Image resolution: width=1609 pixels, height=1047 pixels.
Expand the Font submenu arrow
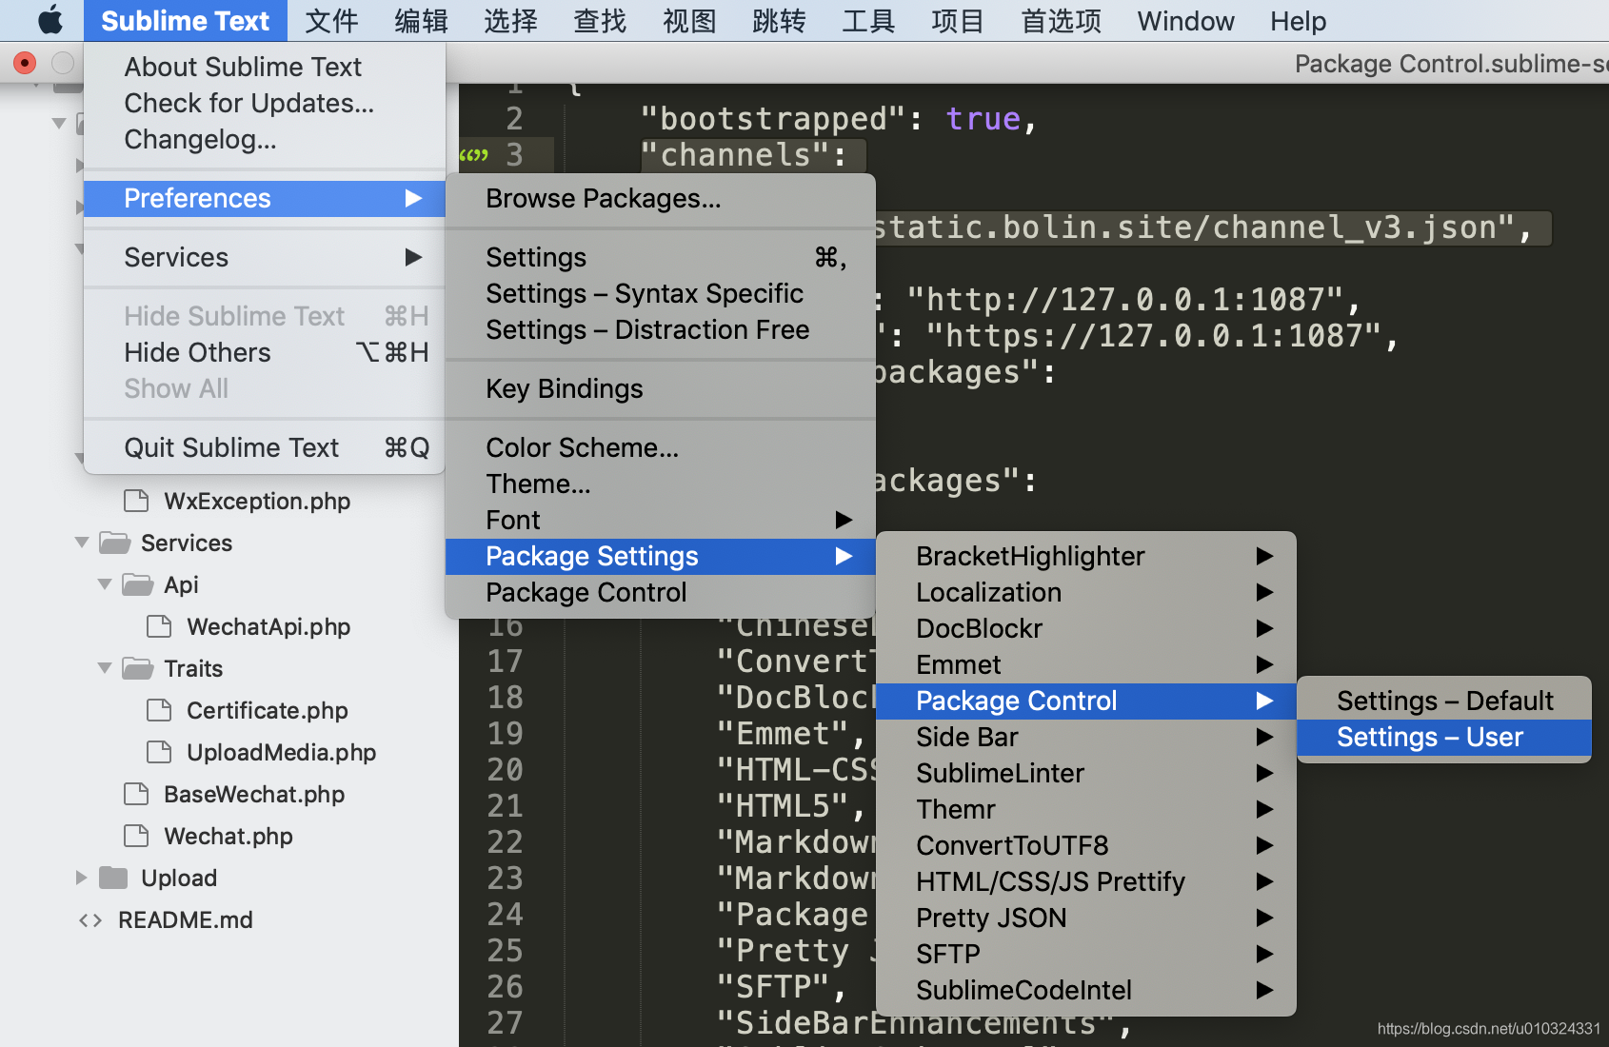click(844, 520)
